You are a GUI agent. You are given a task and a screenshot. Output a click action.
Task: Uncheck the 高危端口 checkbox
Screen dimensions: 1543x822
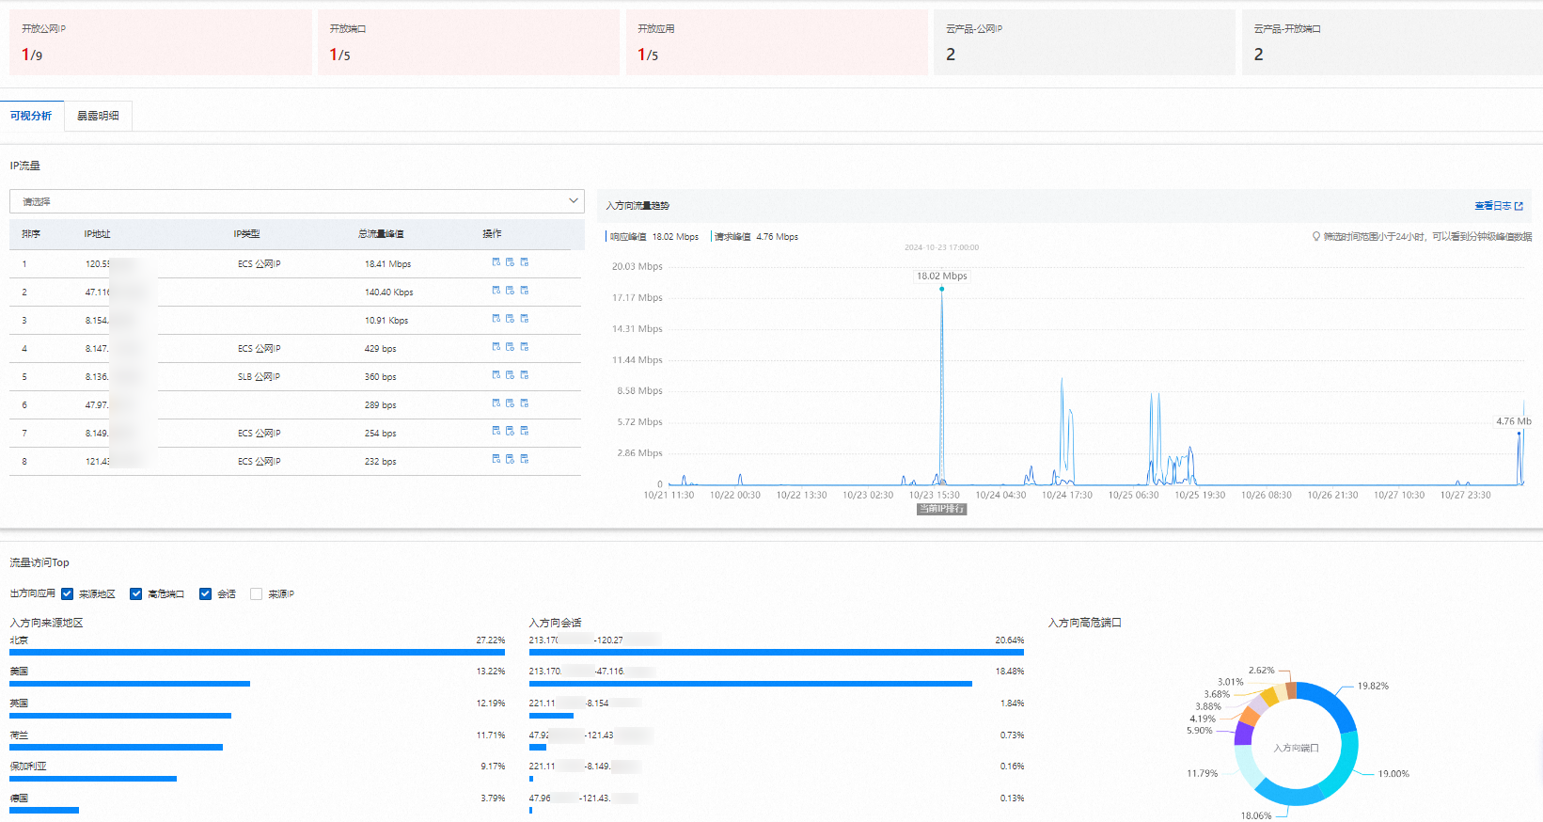coord(135,593)
